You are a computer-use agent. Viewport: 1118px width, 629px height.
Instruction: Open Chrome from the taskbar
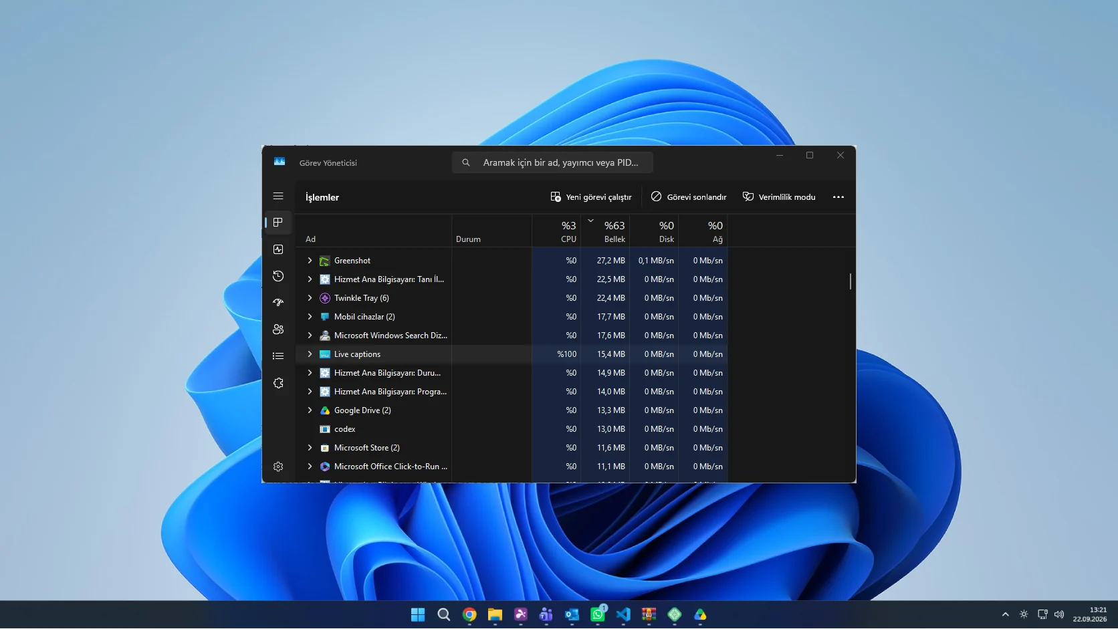(x=469, y=615)
